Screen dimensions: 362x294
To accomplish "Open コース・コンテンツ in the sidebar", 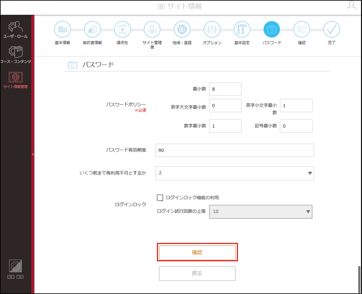I will [x=15, y=55].
